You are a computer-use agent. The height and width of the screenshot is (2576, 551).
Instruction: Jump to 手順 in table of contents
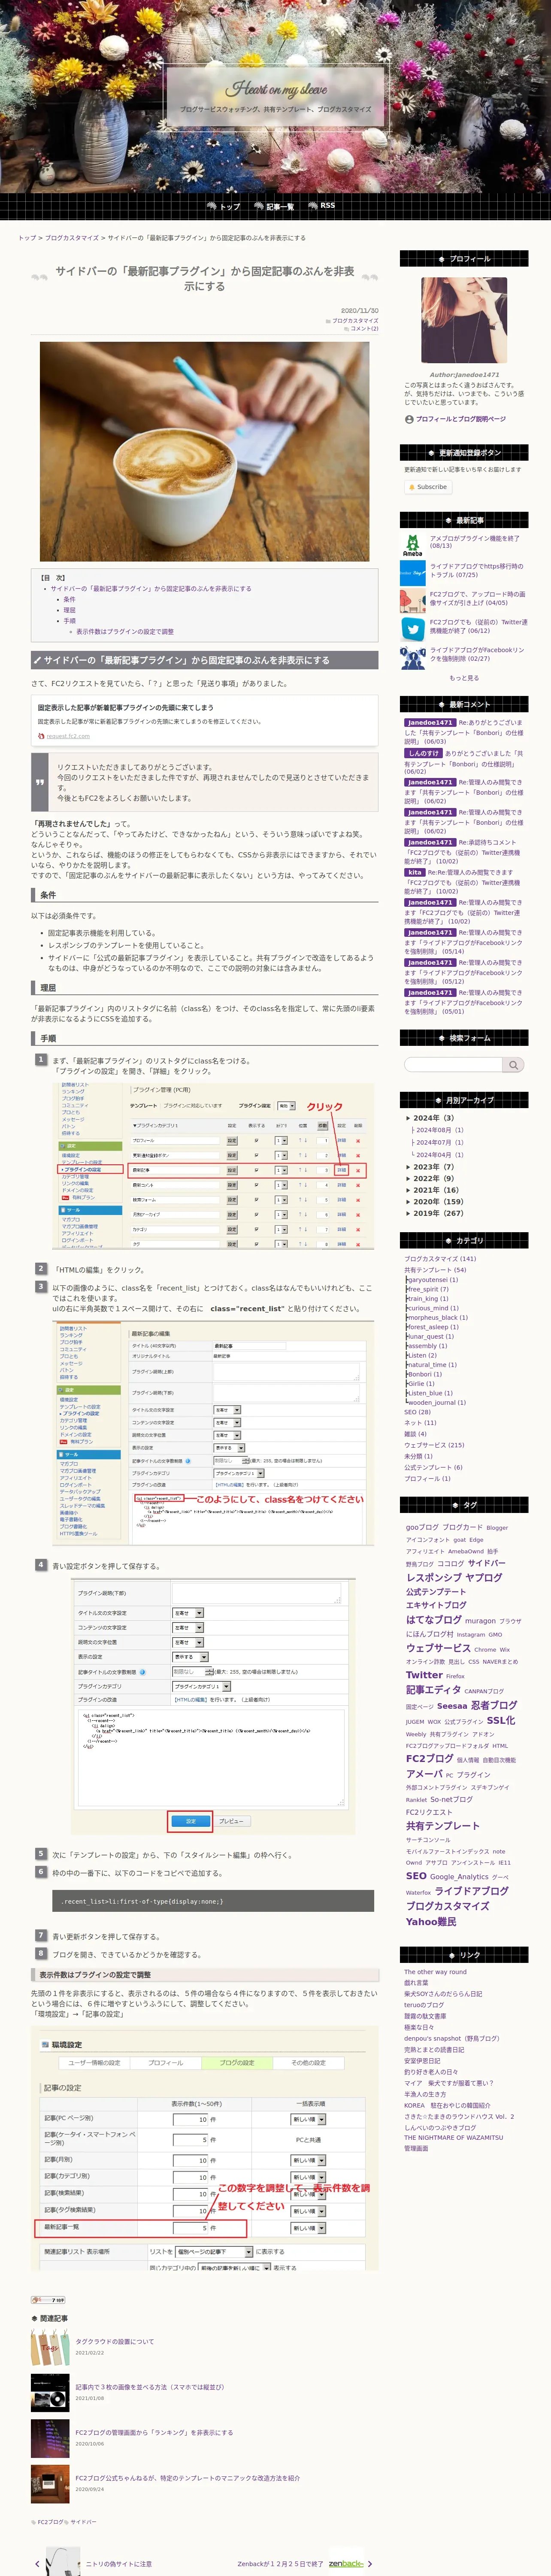point(69,621)
